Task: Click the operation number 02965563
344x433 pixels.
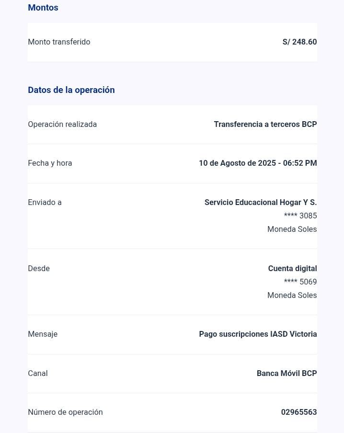Action: [299, 412]
